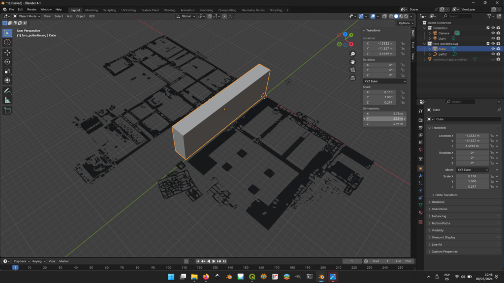Activate the Scale tool in left toolbar
Image resolution: width=504 pixels, height=283 pixels.
pos(7,71)
